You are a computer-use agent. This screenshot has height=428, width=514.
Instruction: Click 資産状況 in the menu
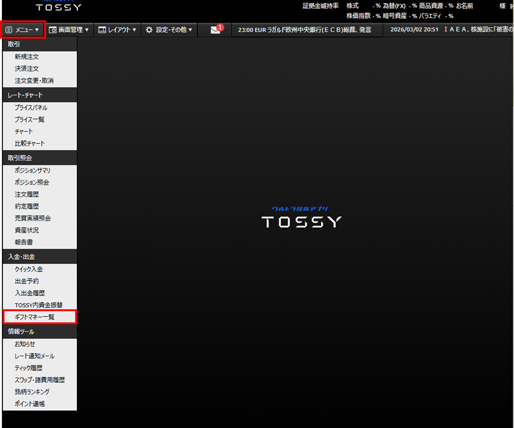pyautogui.click(x=27, y=230)
